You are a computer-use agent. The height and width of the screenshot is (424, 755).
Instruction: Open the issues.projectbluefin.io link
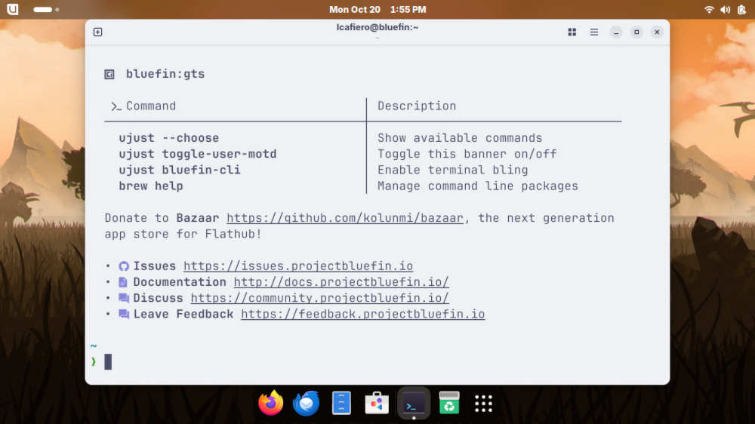click(x=297, y=266)
